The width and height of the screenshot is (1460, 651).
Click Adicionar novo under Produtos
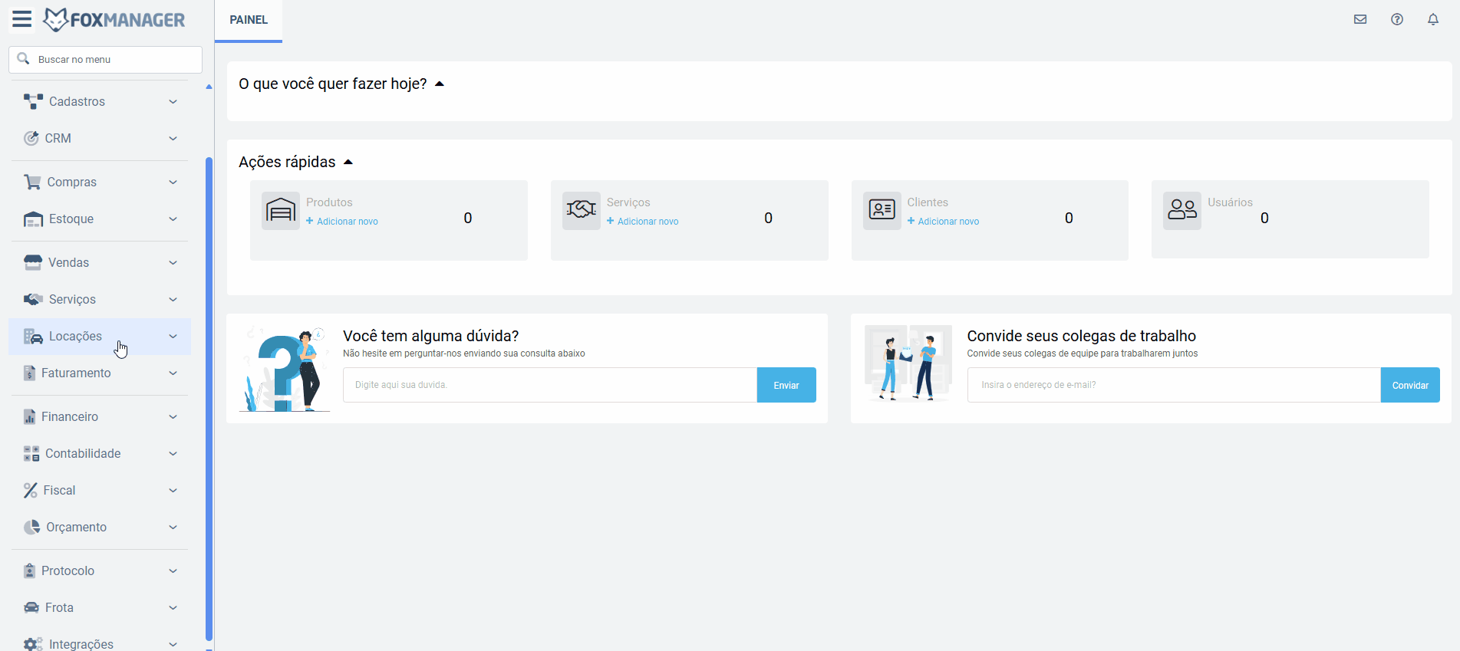click(347, 222)
